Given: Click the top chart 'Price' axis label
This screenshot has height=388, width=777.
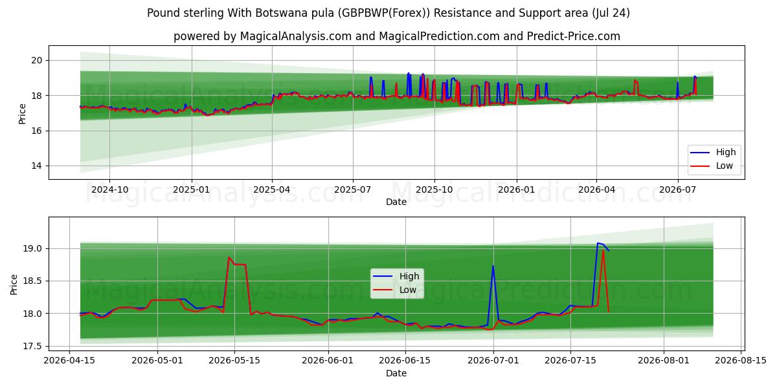Looking at the screenshot, I should (23, 114).
